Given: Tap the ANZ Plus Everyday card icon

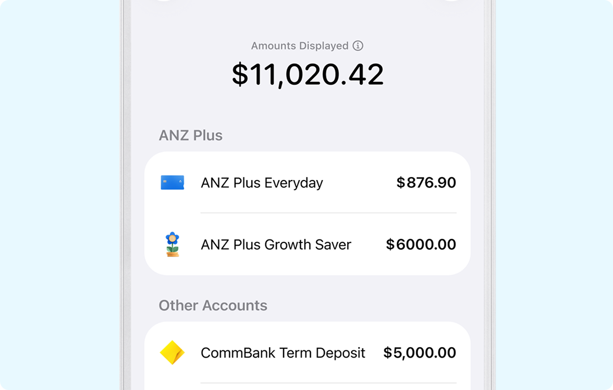Looking at the screenshot, I should tap(173, 182).
